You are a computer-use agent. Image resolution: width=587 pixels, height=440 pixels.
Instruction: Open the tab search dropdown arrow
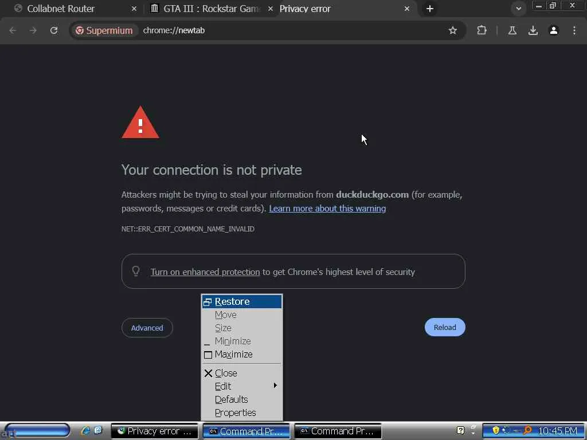click(518, 9)
